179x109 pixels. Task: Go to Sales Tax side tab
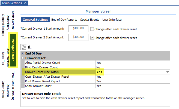coord(3,59)
